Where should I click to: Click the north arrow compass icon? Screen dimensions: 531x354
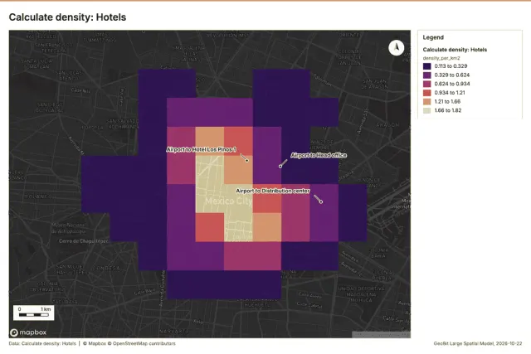(x=396, y=48)
